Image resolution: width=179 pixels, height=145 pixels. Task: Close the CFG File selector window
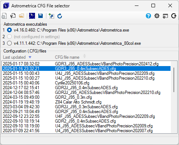coord(170,6)
